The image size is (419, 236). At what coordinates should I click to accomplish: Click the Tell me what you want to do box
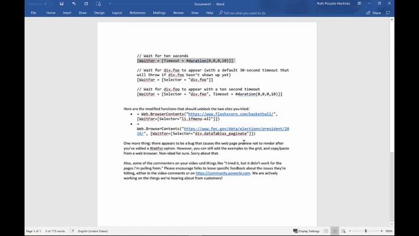(x=242, y=13)
